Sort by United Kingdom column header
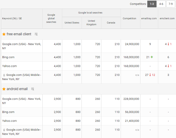176x138 pixels. tap(91, 23)
